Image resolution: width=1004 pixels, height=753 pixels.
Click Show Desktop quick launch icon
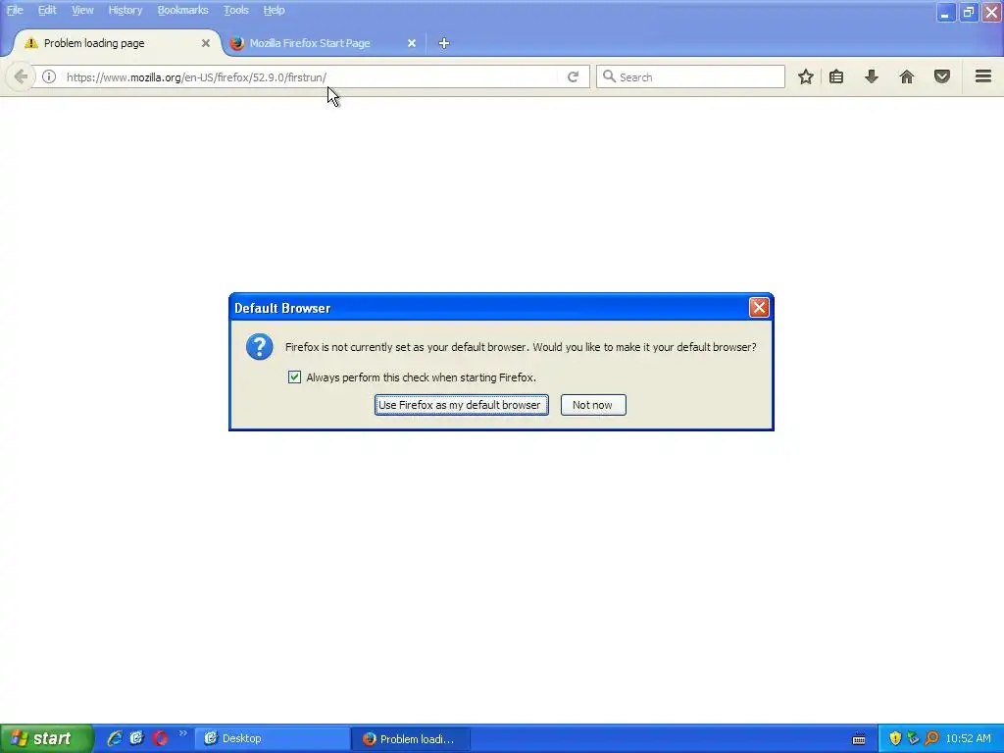coord(137,738)
